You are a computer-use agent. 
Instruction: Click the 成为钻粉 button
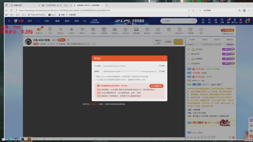(x=230, y=44)
